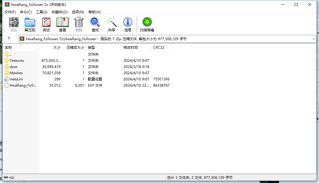Open the 工具(S) menu

pyautogui.click(x=42, y=12)
